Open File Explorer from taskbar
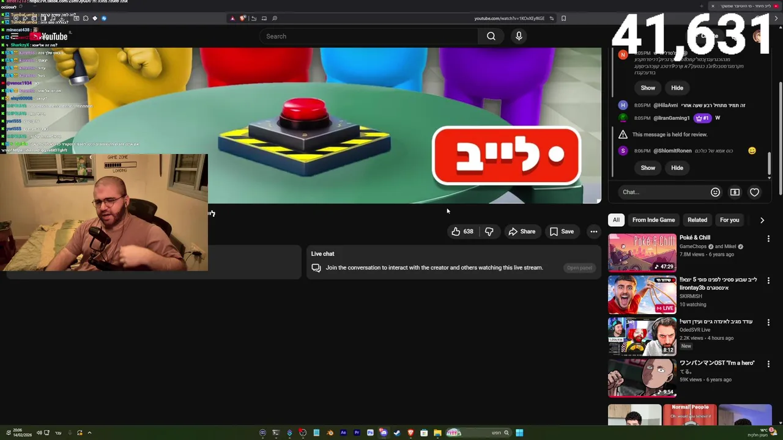The image size is (783, 440). [437, 433]
